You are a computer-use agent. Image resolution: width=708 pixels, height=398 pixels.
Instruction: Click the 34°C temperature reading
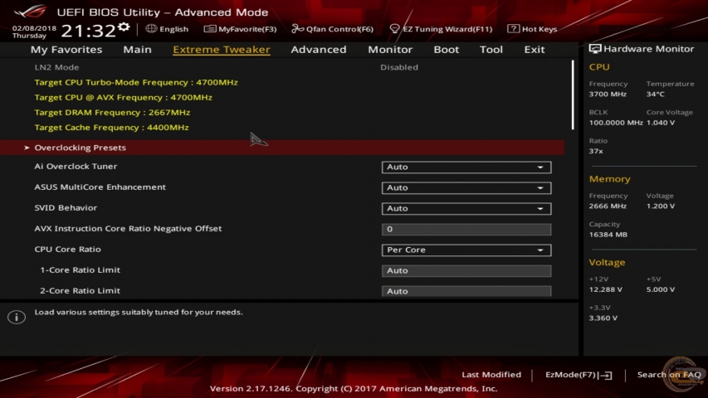[x=655, y=95]
